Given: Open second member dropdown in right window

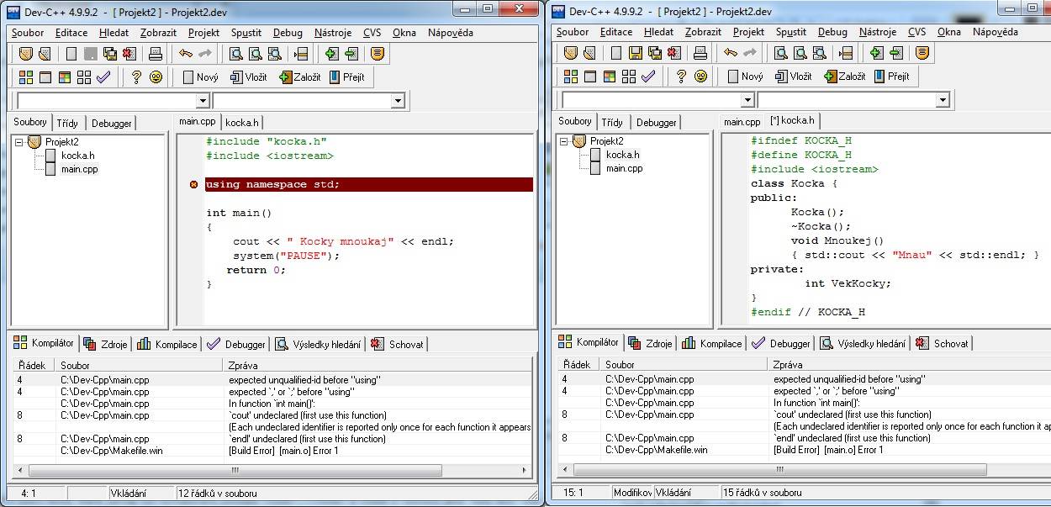Looking at the screenshot, I should 943,100.
